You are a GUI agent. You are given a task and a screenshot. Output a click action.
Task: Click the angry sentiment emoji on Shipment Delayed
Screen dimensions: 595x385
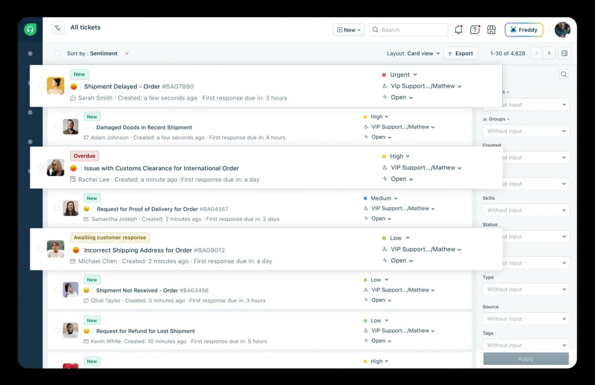(74, 86)
